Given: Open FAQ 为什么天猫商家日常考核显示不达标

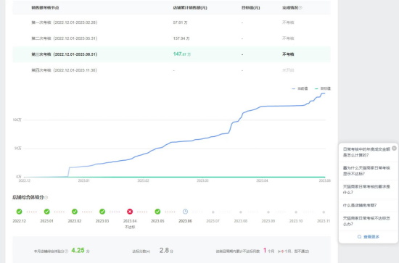Looking at the screenshot, I should click(x=366, y=171).
